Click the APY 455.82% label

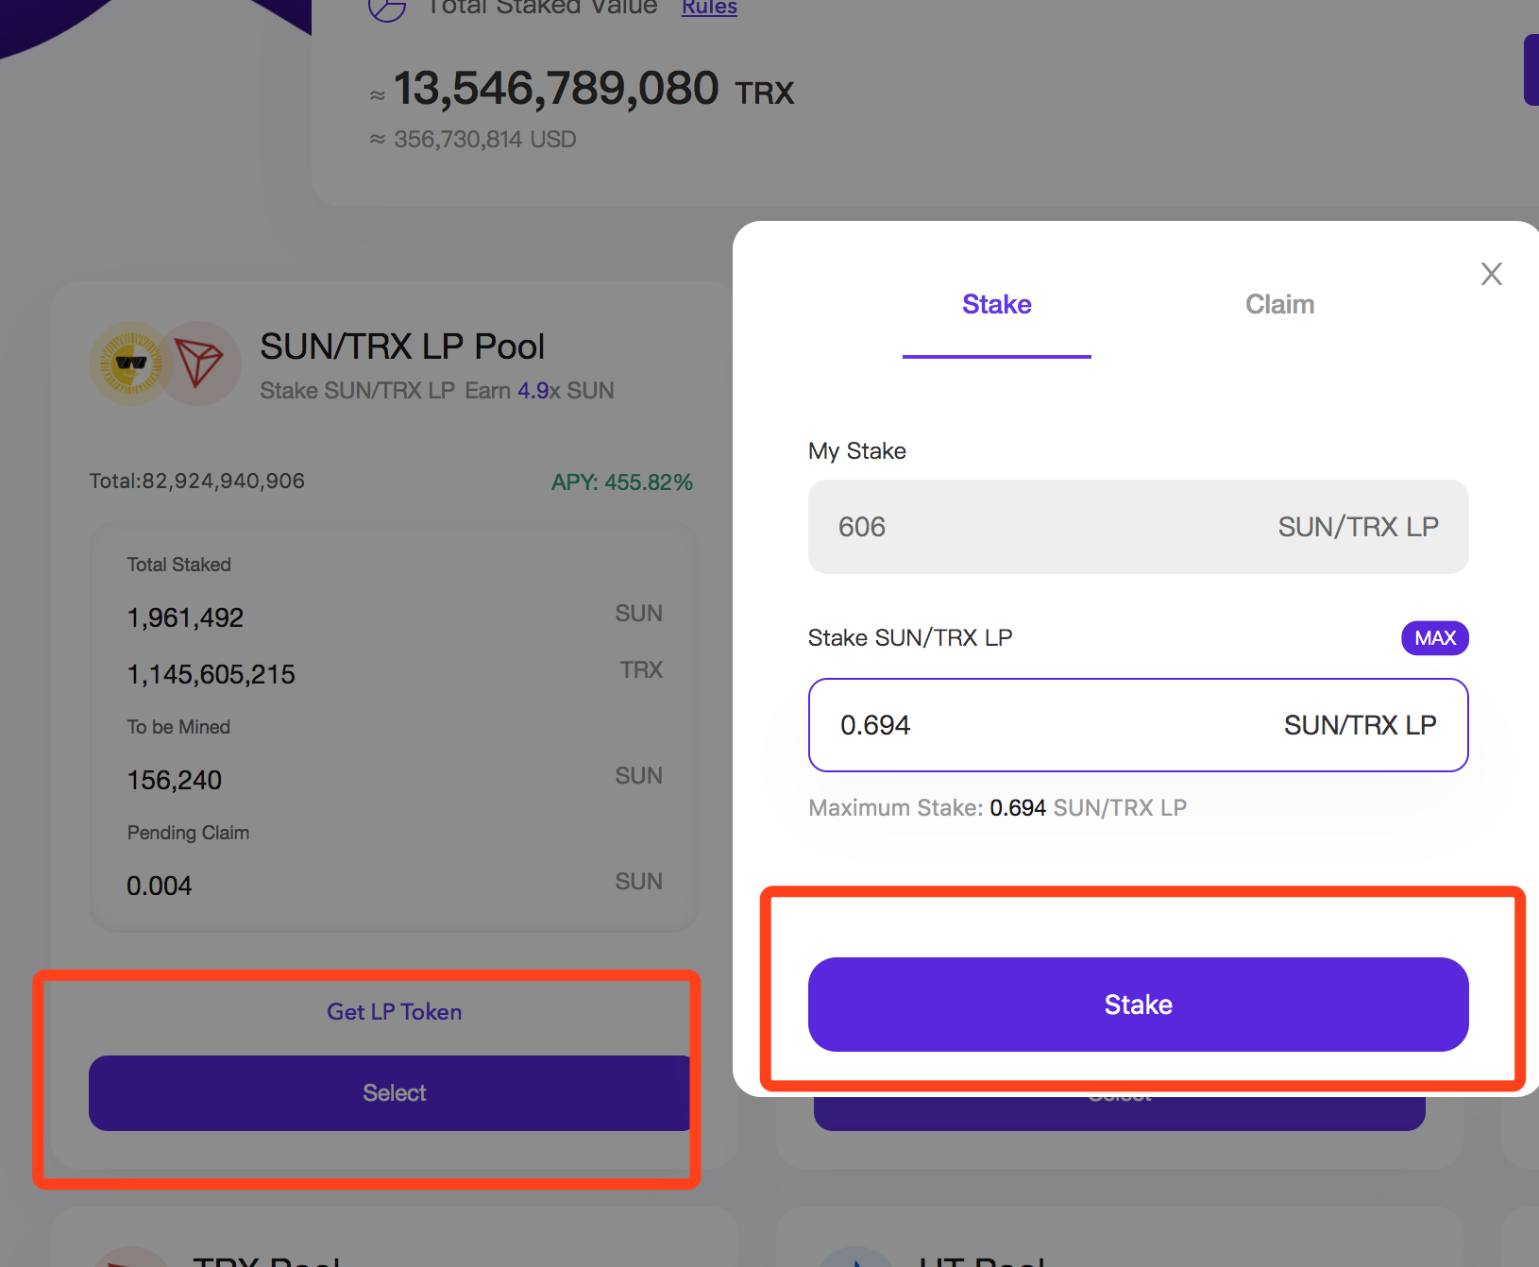coord(622,482)
